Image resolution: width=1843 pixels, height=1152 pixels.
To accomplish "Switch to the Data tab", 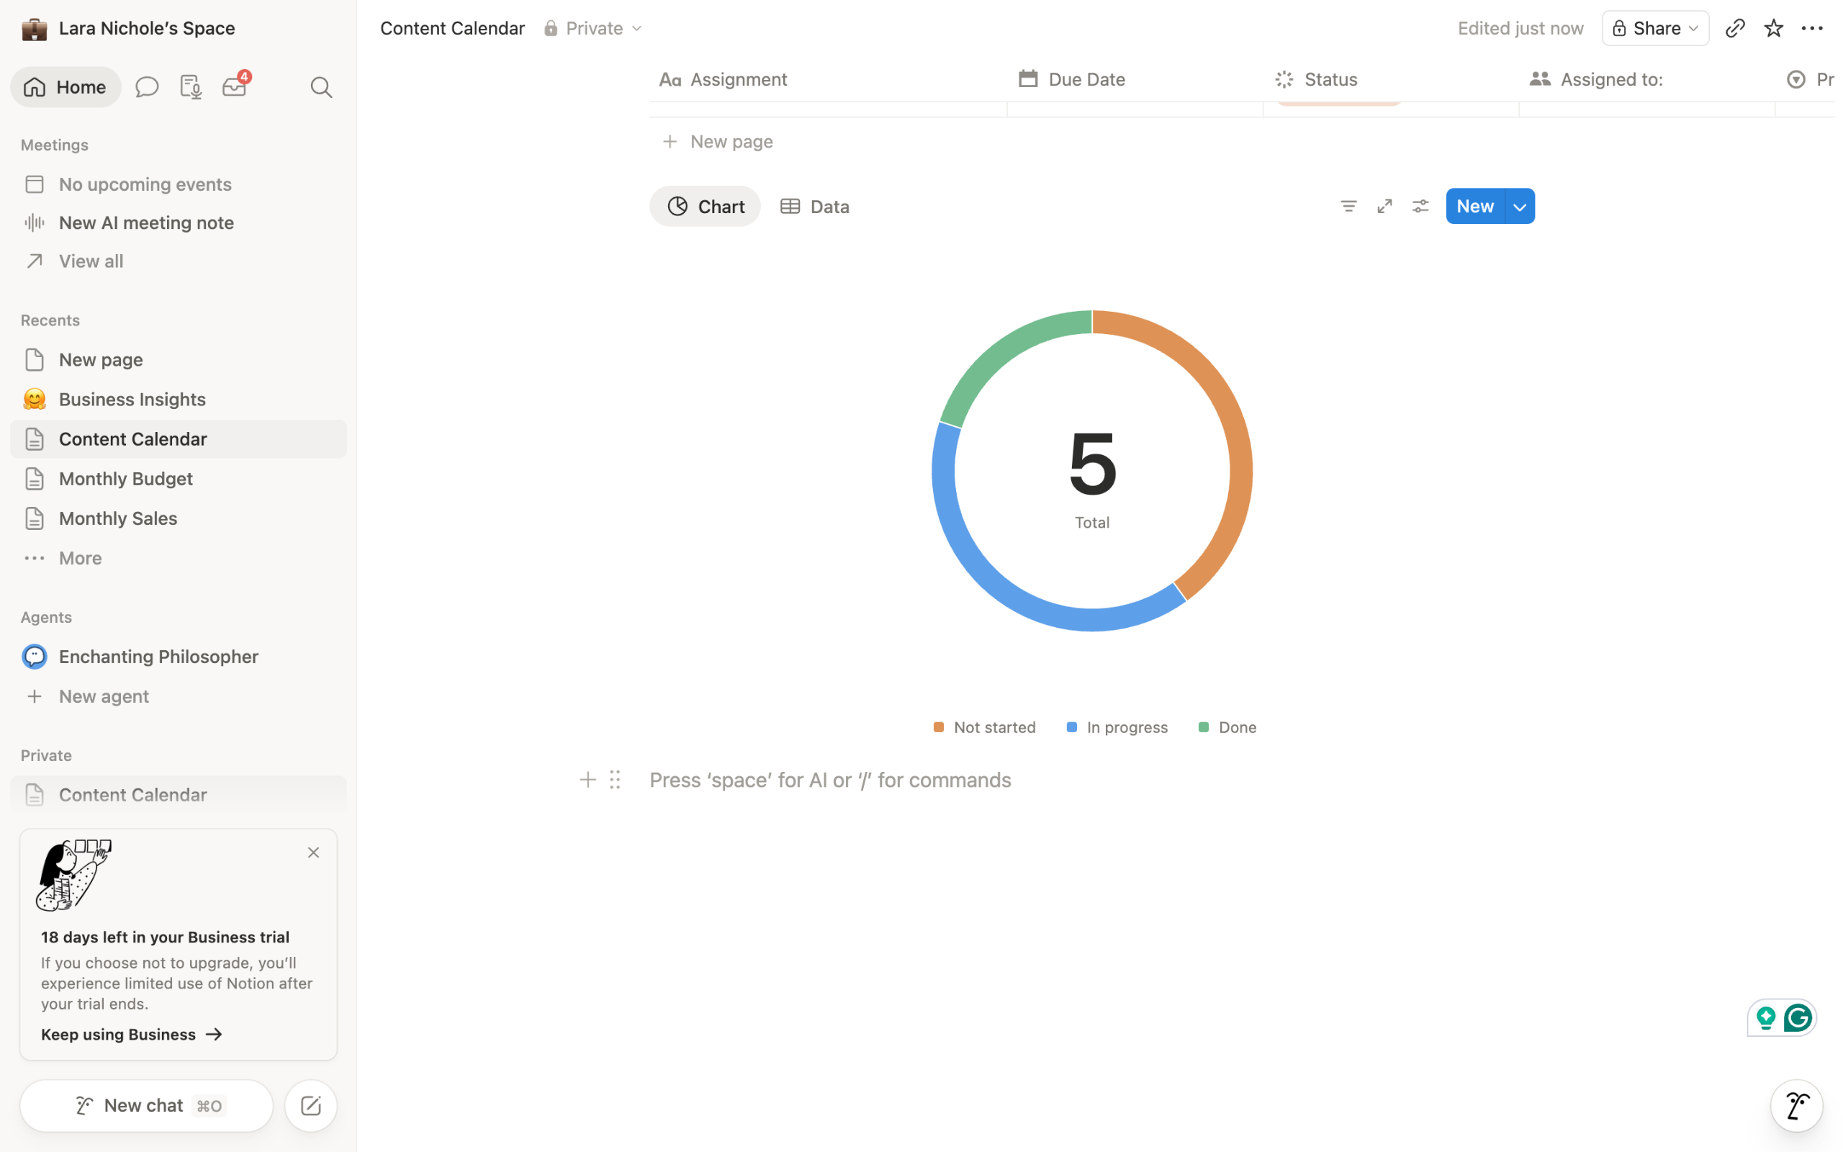I will 816,207.
